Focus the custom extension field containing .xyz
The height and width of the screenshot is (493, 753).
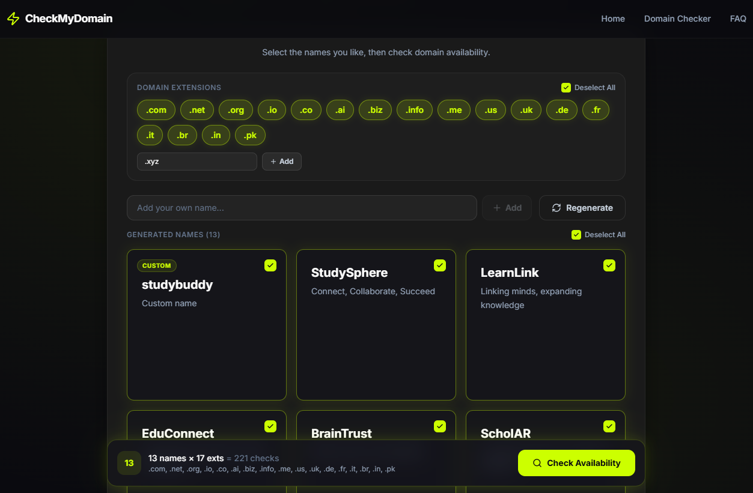coord(197,162)
